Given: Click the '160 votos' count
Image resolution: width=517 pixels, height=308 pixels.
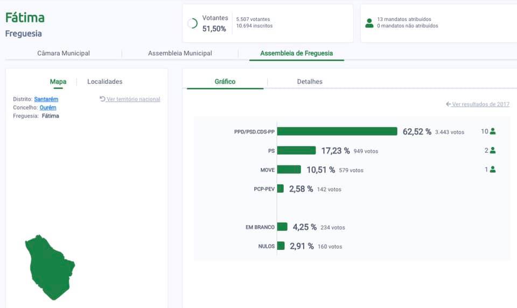Looking at the screenshot, I should click(330, 247).
